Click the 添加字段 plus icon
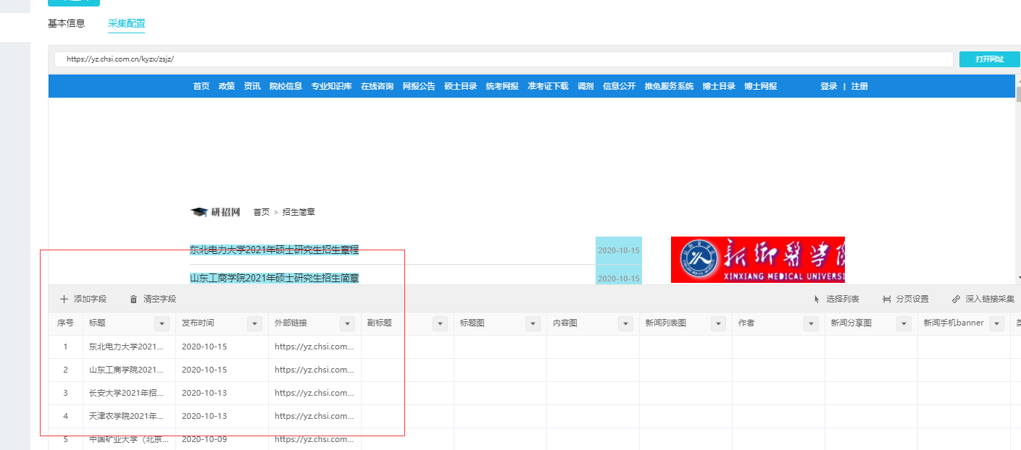Viewport: 1021px width, 450px height. click(x=64, y=299)
